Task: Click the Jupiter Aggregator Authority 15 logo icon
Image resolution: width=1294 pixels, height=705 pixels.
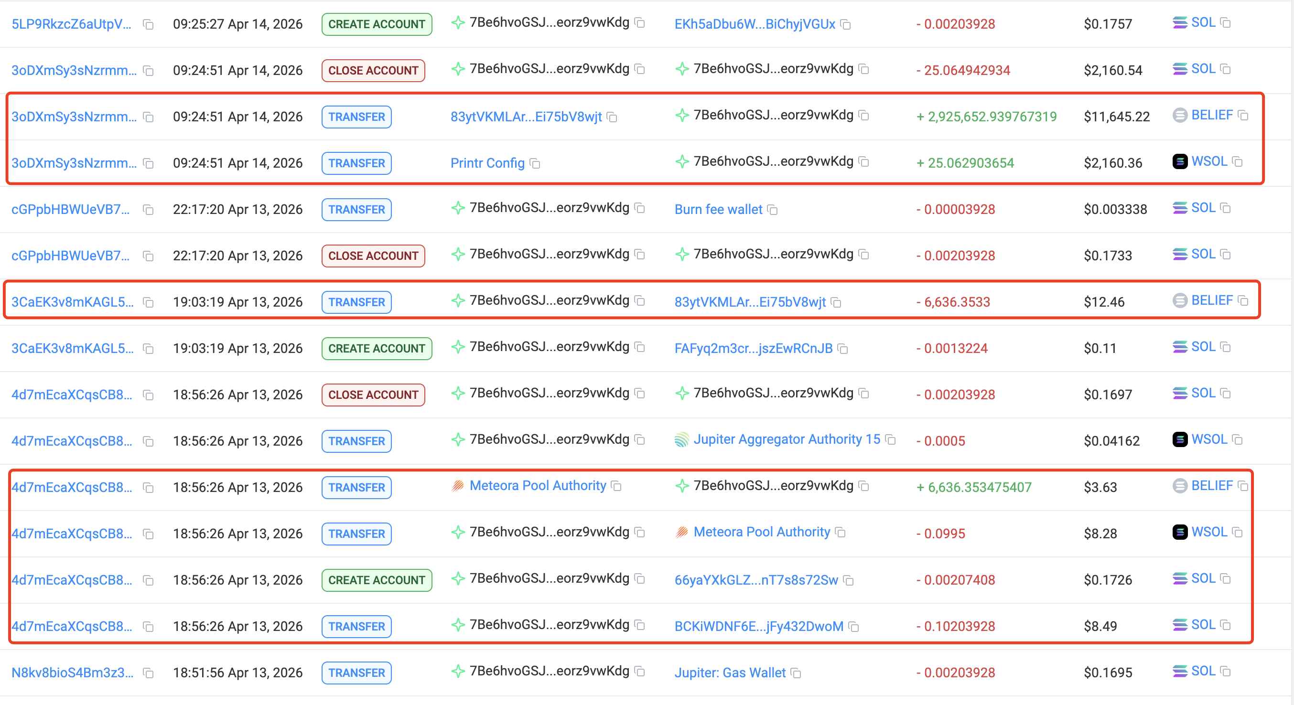Action: click(682, 440)
